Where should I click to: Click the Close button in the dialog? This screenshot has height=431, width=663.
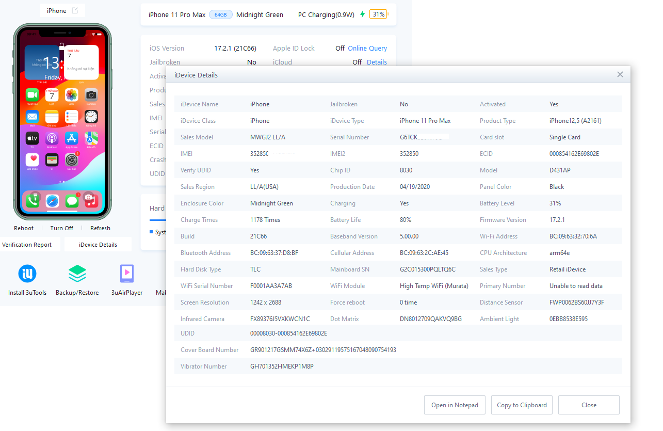589,405
